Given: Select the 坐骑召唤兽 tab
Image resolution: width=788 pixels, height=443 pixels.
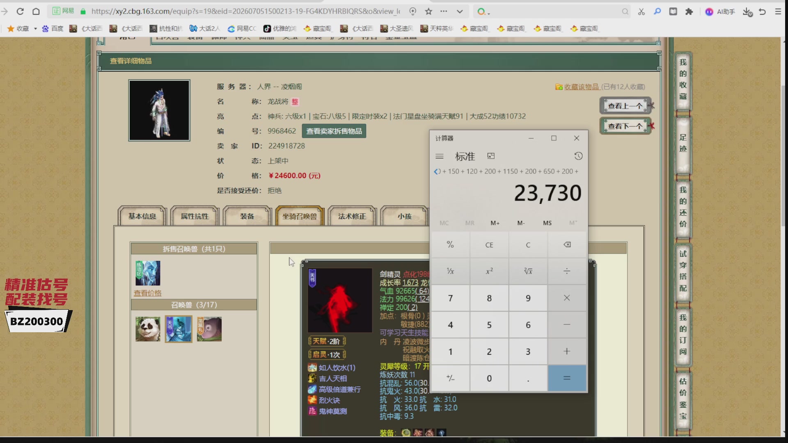Looking at the screenshot, I should coord(300,216).
